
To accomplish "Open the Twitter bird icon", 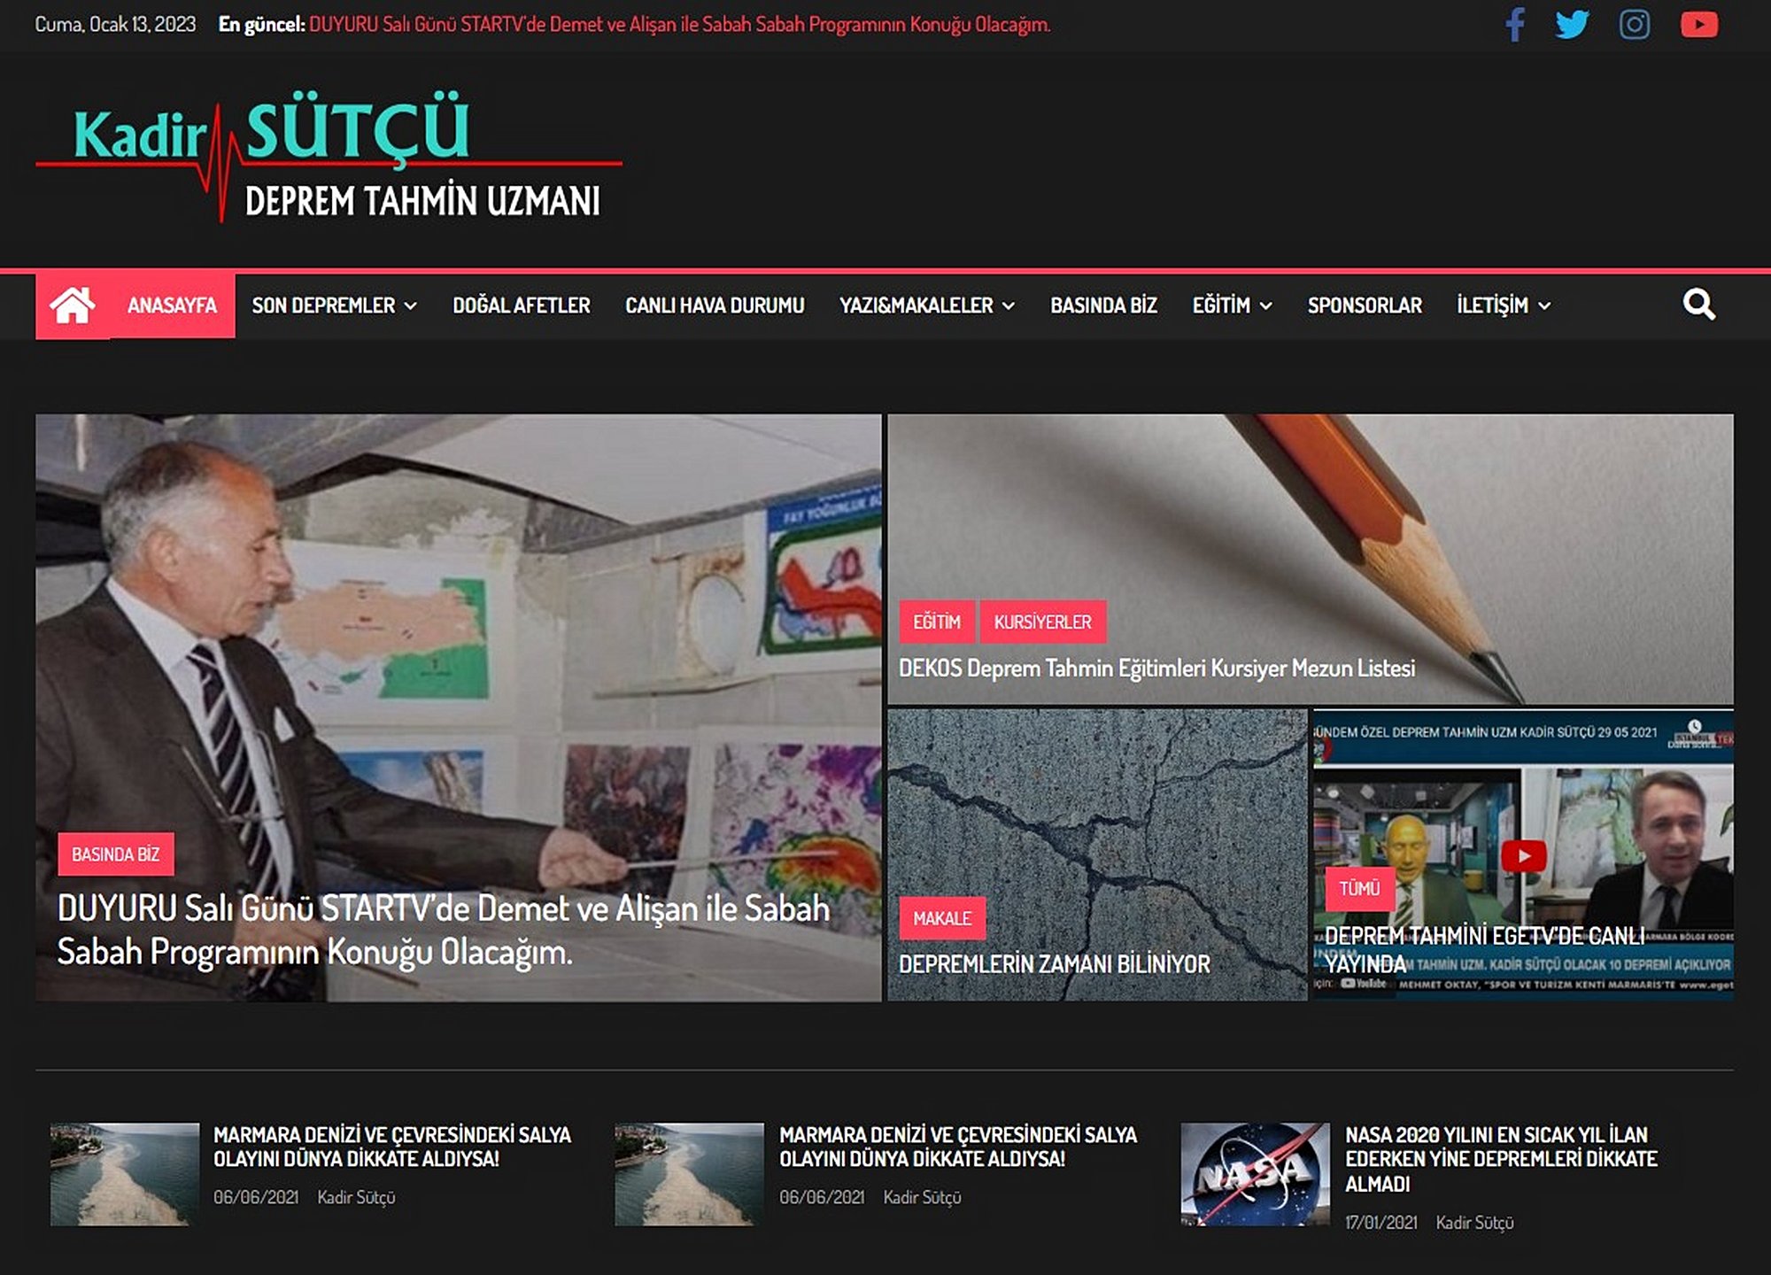I will point(1572,24).
